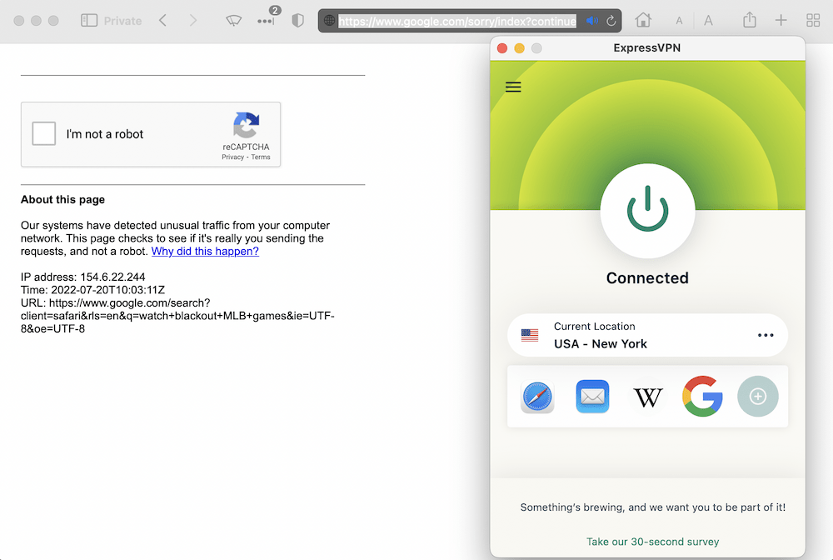
Task: Click the globe icon in address bar
Action: [329, 21]
